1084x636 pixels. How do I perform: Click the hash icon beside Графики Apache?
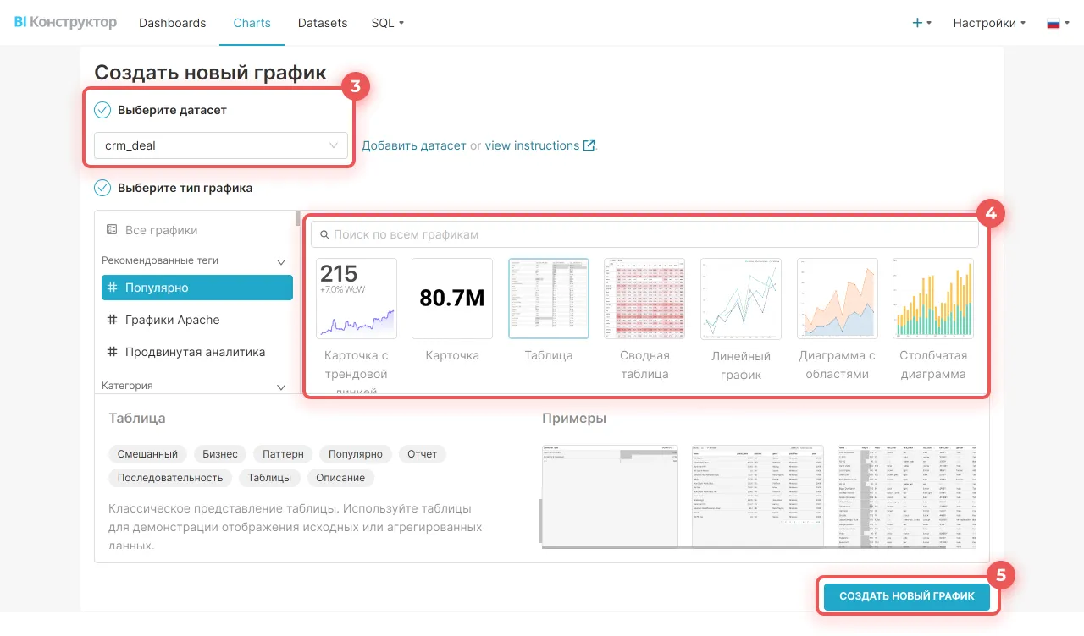pos(113,320)
